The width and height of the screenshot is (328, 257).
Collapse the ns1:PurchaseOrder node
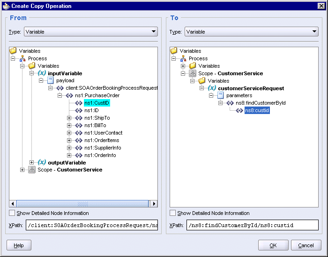point(60,95)
